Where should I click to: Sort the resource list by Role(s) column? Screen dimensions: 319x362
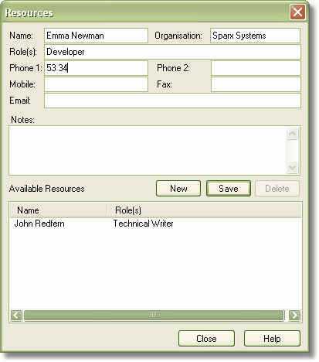tap(204, 210)
